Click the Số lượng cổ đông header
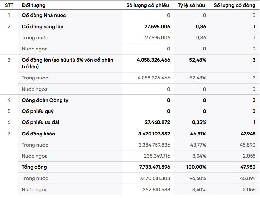 234,5
